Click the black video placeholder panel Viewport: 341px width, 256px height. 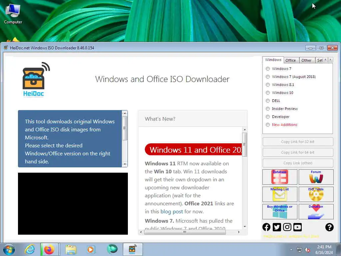click(73, 204)
